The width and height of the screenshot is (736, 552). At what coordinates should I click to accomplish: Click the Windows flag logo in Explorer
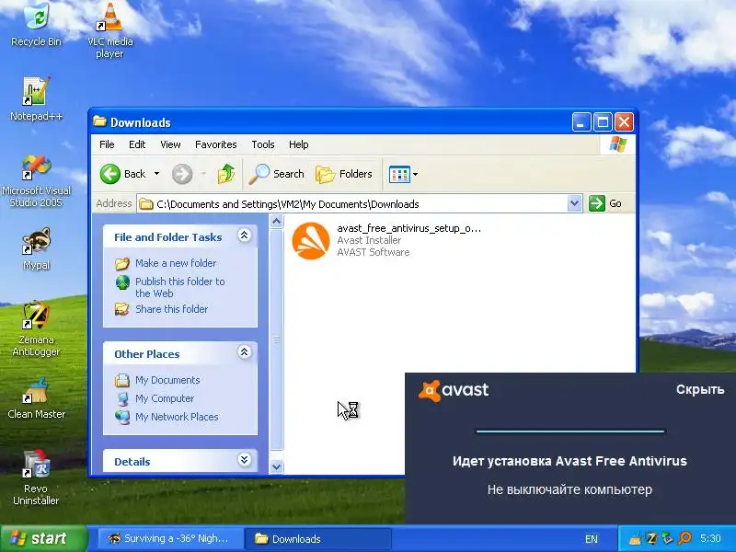coord(617,144)
